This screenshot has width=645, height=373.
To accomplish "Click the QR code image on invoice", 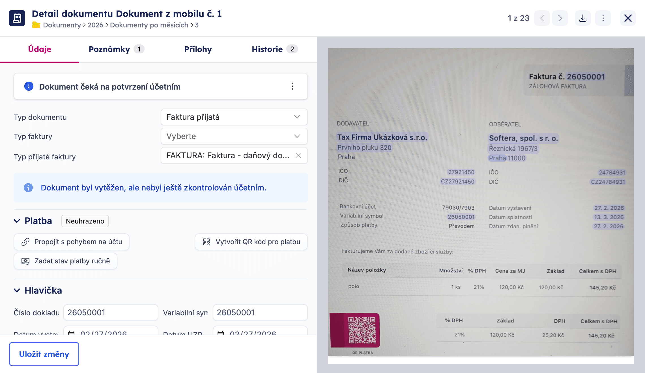I will (x=362, y=330).
